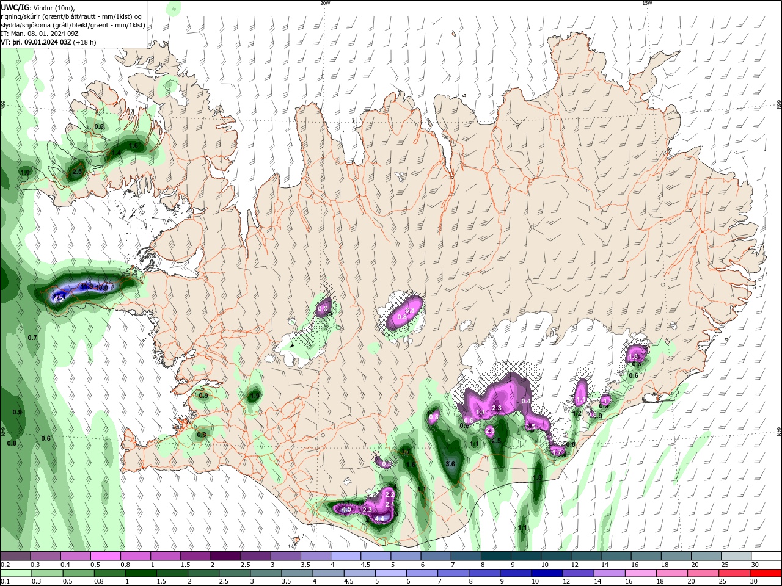This screenshot has width=782, height=586.
Task: Click the lilac swatch labeled 14 in lower legend
Action: 609,573
